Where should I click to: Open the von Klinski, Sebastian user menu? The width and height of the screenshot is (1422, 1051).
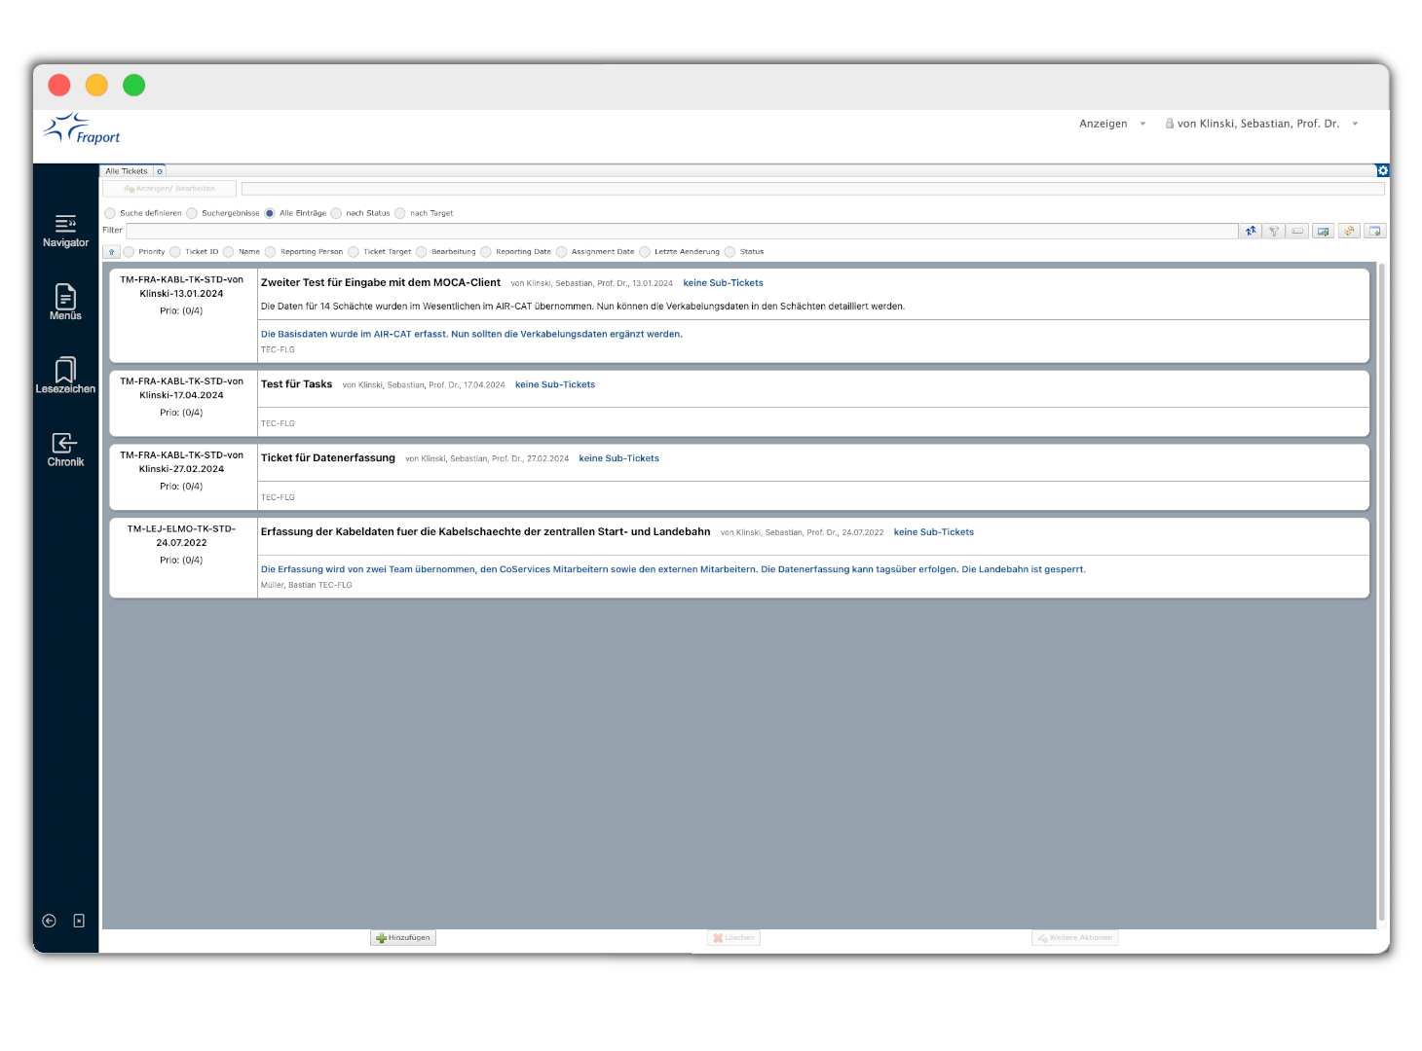click(1258, 124)
